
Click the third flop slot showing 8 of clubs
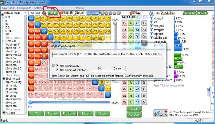point(134,17)
